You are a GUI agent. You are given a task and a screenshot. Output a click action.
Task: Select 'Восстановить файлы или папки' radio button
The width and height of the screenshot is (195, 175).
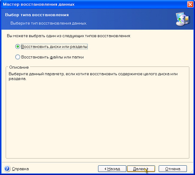18,57
